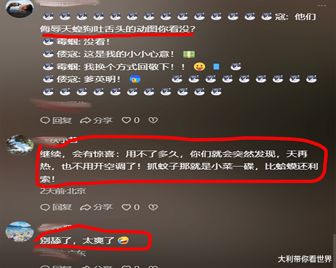This screenshot has height=268, width=336.
Task: Open the second commenter's avatar with tree photo
Action: pos(19,144)
